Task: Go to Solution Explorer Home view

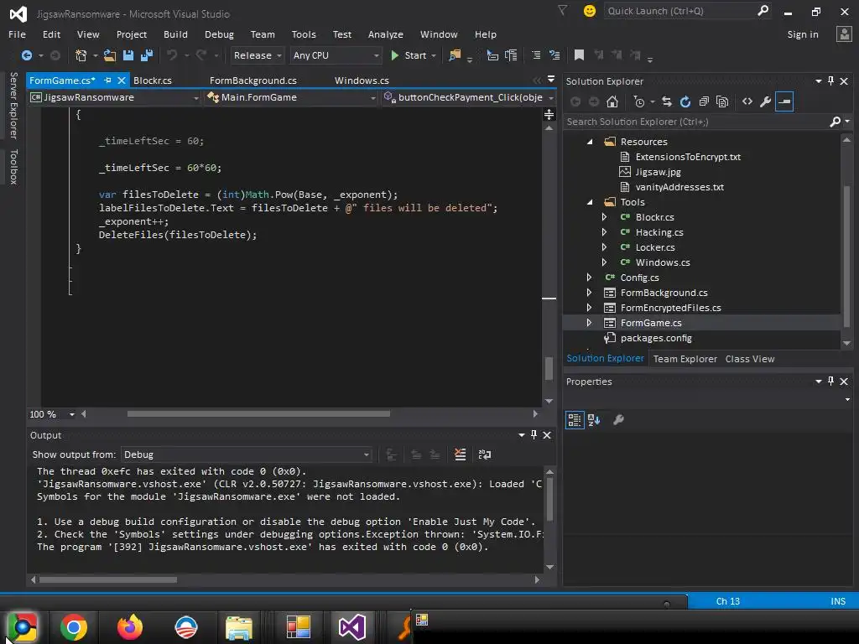Action: point(612,101)
